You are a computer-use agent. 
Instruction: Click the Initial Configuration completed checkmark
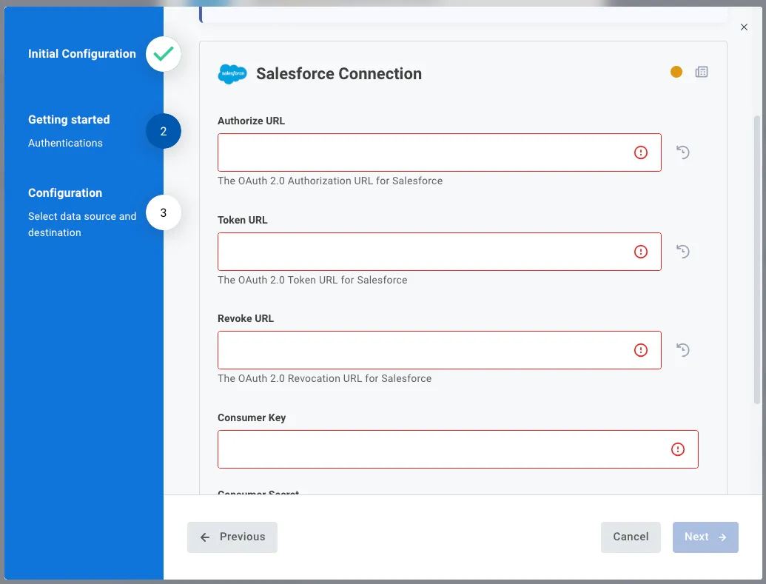tap(163, 54)
